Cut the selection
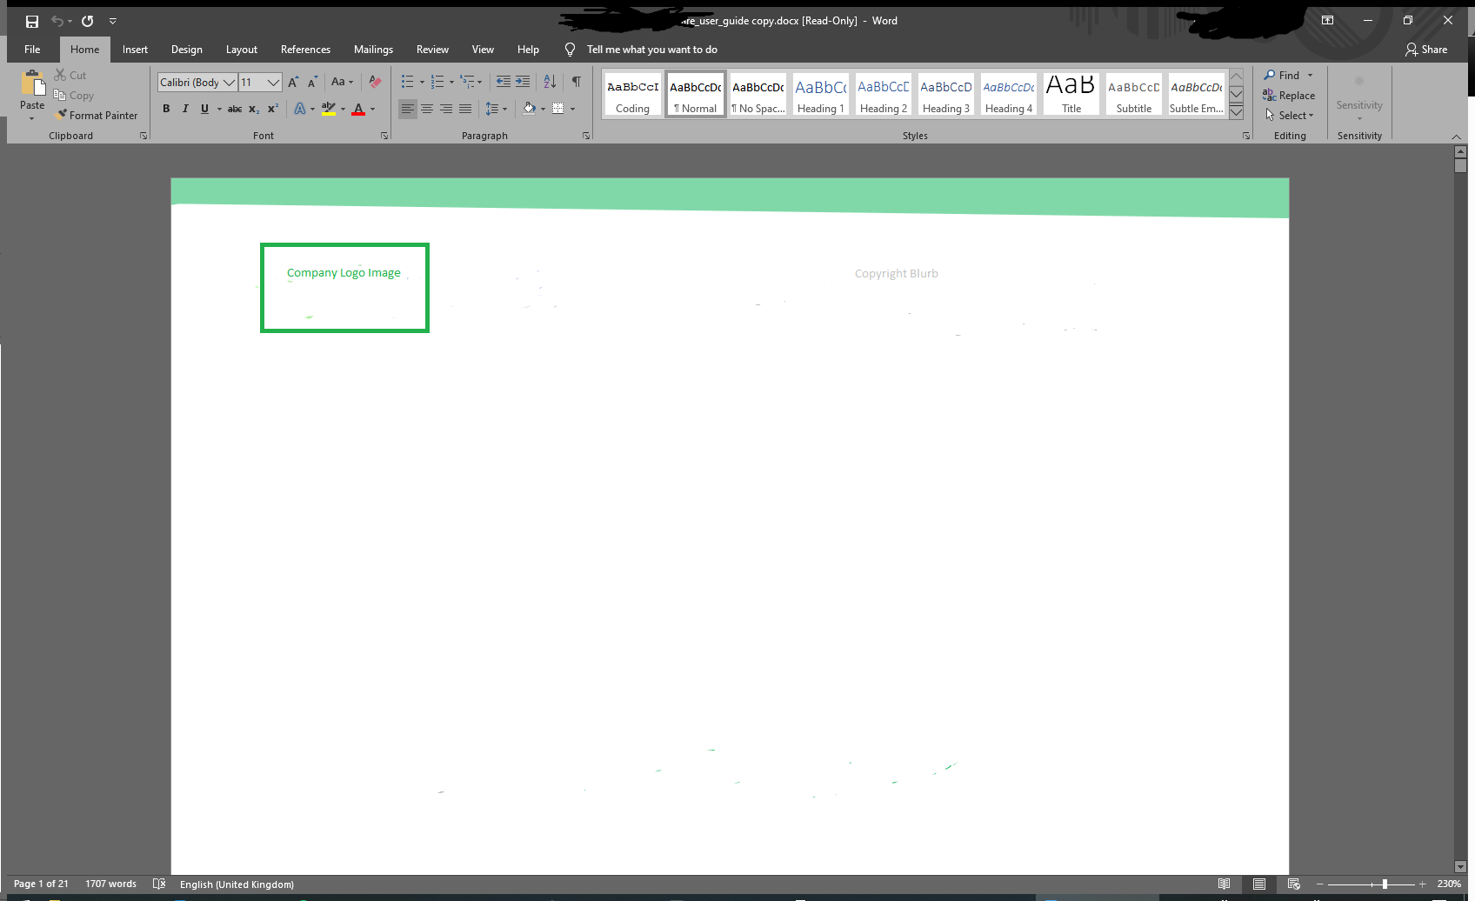The height and width of the screenshot is (901, 1475). pos(70,76)
